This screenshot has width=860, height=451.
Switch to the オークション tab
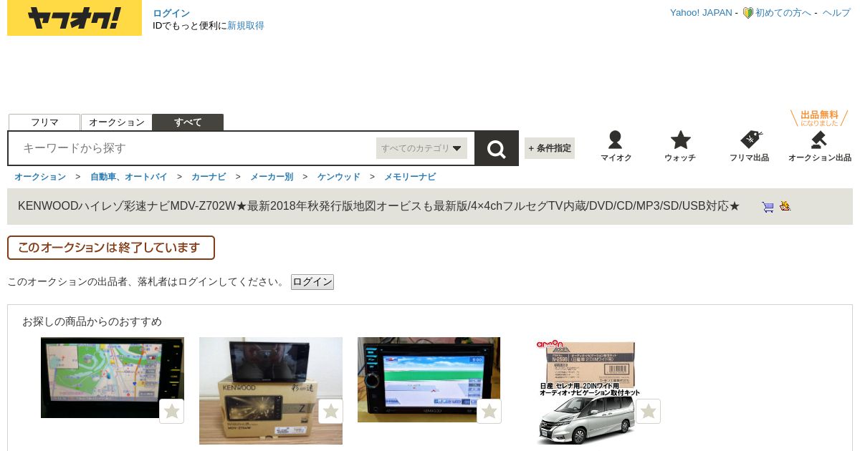(117, 122)
